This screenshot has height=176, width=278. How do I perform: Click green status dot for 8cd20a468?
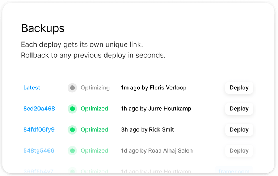(72, 109)
